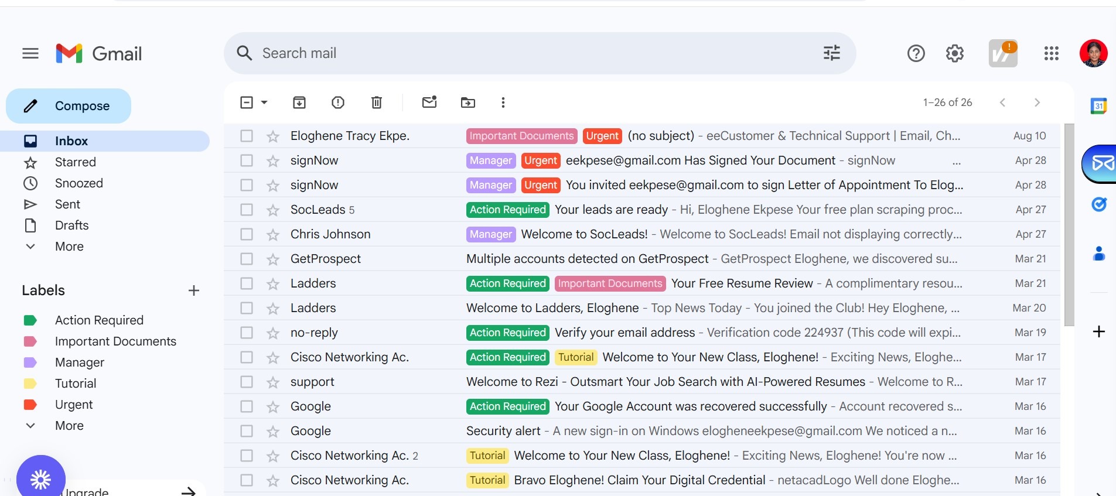Open 'Welcome to Rezi' email
1116x496 pixels.
pos(642,382)
